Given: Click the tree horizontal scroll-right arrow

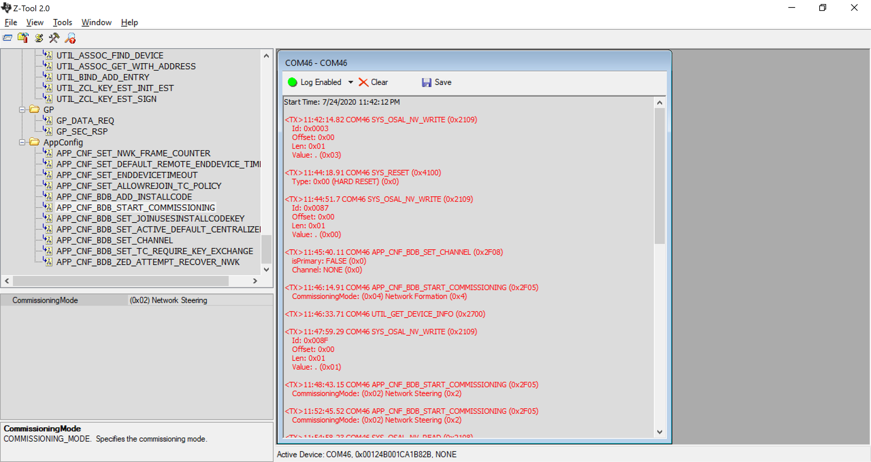Looking at the screenshot, I should click(255, 281).
